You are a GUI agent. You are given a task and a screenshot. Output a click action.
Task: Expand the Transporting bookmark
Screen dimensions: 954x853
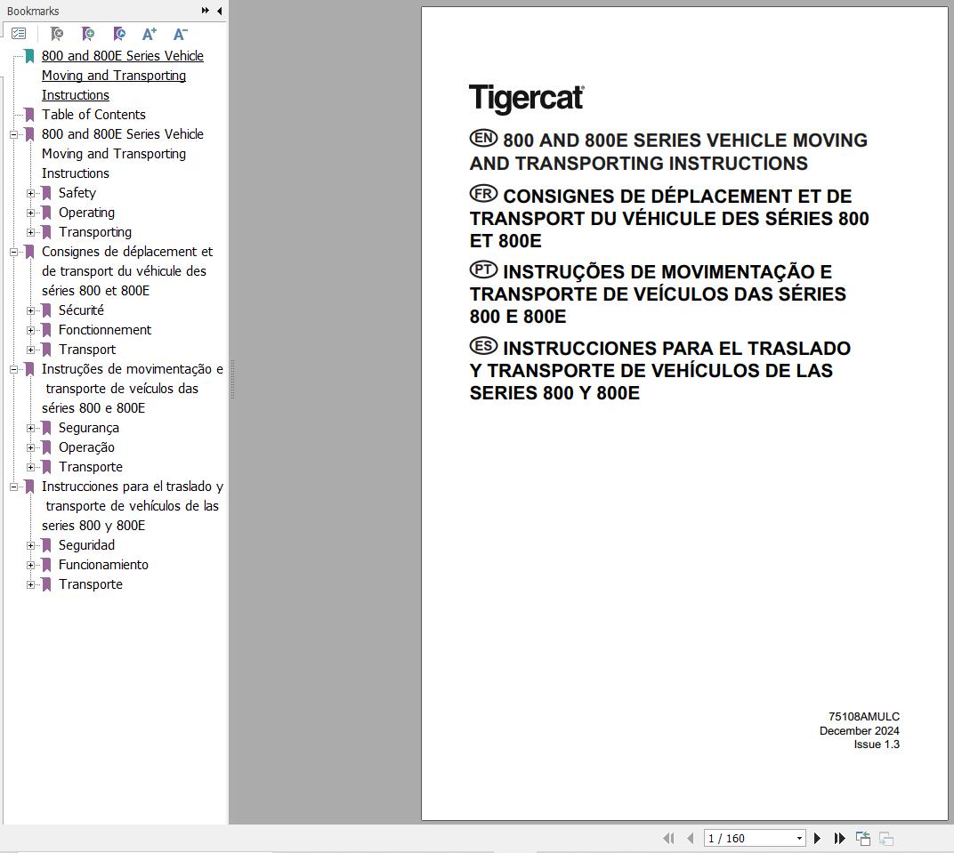point(30,232)
